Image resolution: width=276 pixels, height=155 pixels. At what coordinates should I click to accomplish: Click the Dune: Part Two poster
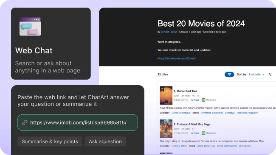166,95
